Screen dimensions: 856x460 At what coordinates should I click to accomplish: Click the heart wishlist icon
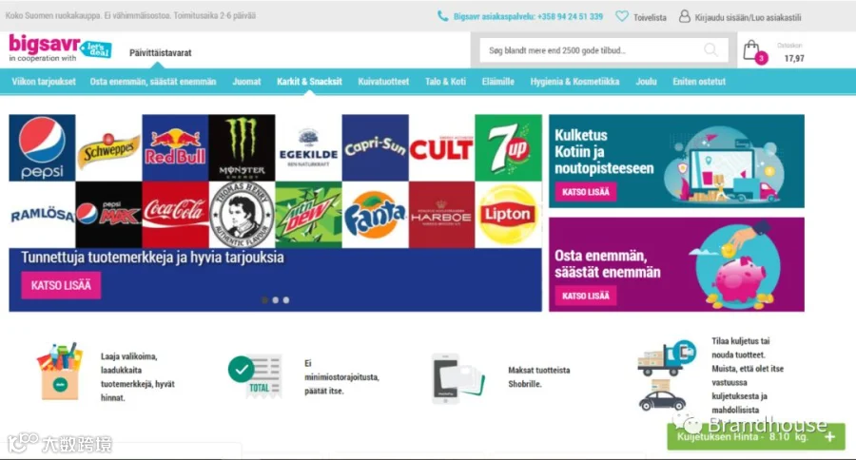click(622, 16)
